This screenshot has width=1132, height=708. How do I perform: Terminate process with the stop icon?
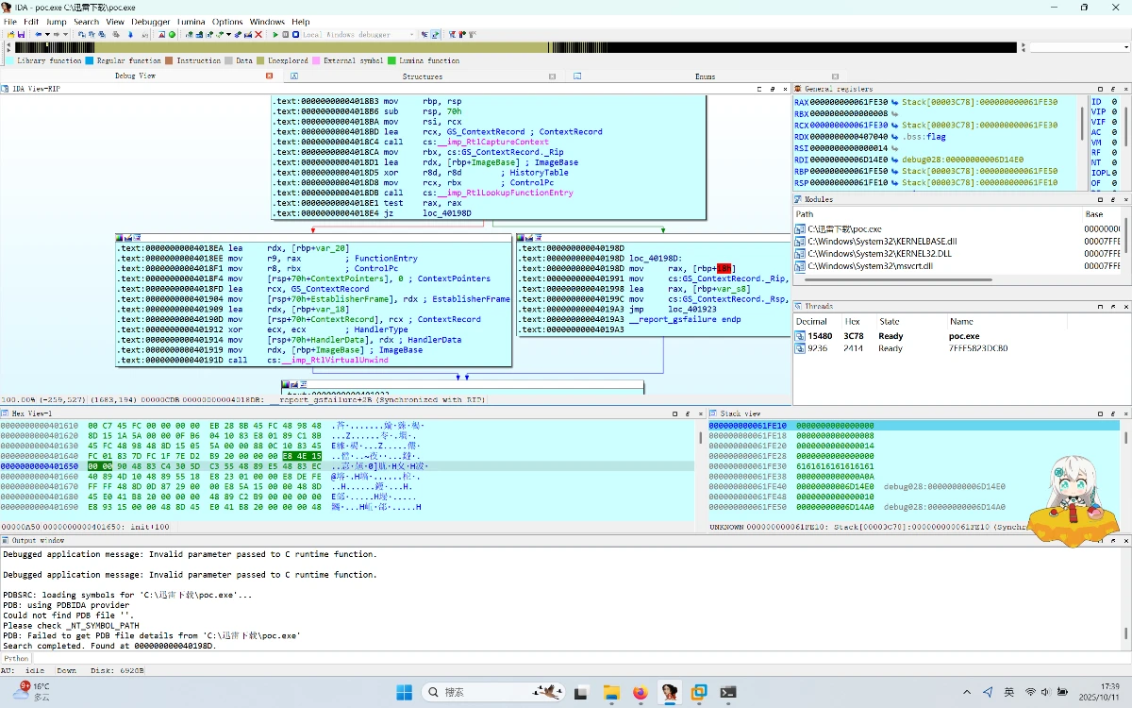(x=296, y=35)
